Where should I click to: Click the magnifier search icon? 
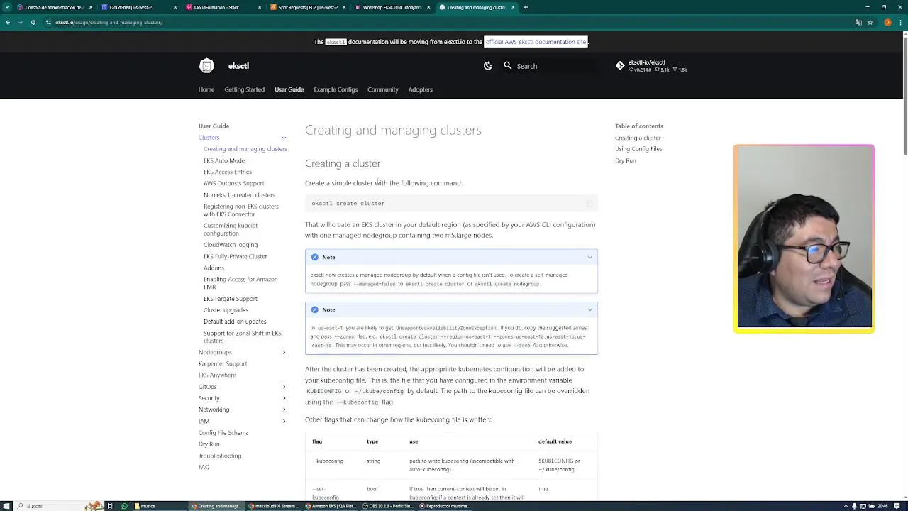click(508, 65)
